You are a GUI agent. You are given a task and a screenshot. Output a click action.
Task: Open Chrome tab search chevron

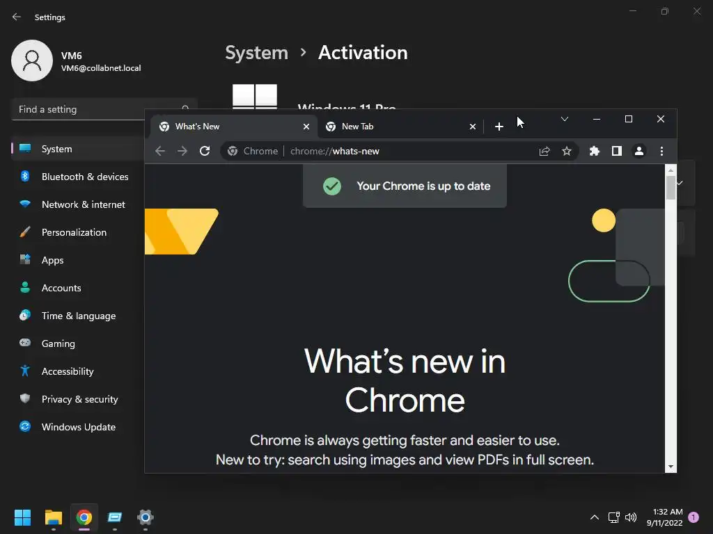[x=565, y=119]
